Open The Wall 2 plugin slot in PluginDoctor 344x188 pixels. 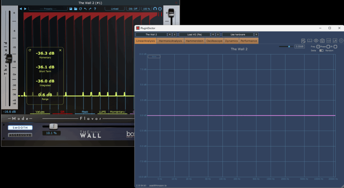(151, 34)
